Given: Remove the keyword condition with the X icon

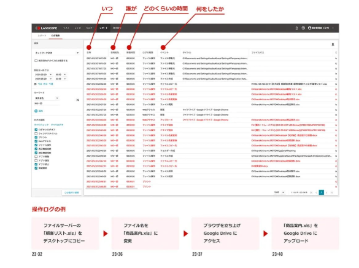Looking at the screenshot, I should 77,100.
